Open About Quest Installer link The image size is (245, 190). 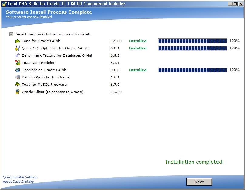[x=18, y=182]
